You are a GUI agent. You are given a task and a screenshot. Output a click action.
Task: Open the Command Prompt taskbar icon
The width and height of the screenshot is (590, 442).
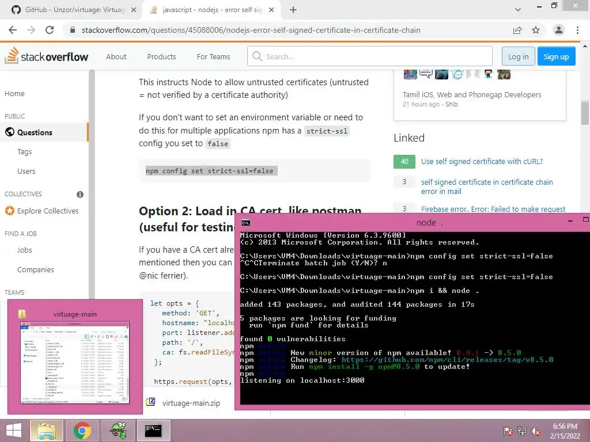tap(153, 430)
